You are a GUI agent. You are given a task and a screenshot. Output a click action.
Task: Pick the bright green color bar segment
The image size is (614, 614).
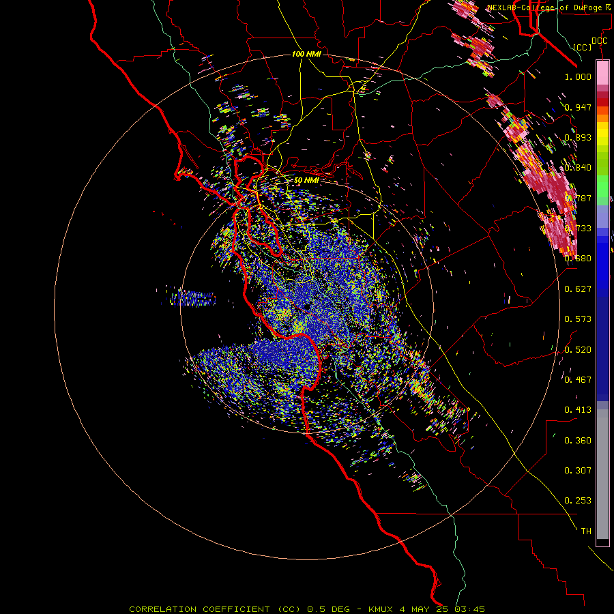pyautogui.click(x=602, y=186)
